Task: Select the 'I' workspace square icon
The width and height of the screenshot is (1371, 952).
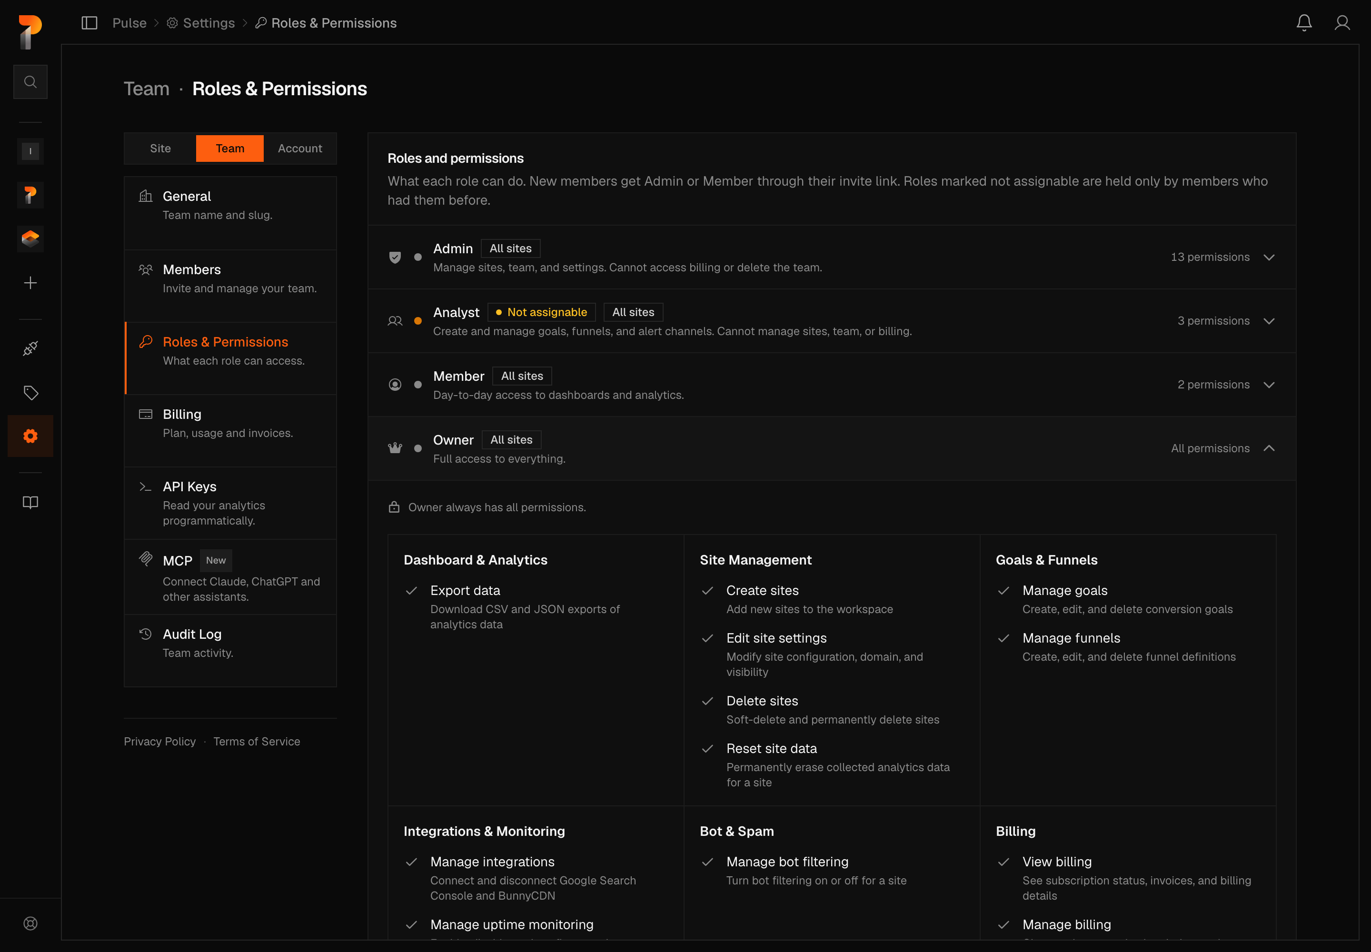Action: pos(30,151)
